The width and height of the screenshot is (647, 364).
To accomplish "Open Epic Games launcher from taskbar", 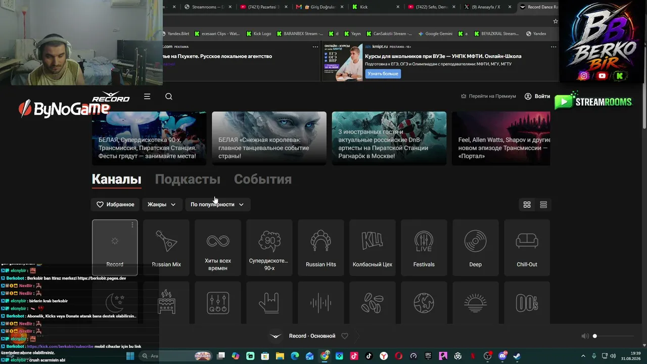I will 429,356.
